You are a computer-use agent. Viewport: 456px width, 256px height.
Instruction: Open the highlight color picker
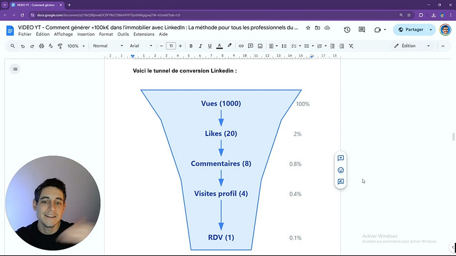coord(229,46)
